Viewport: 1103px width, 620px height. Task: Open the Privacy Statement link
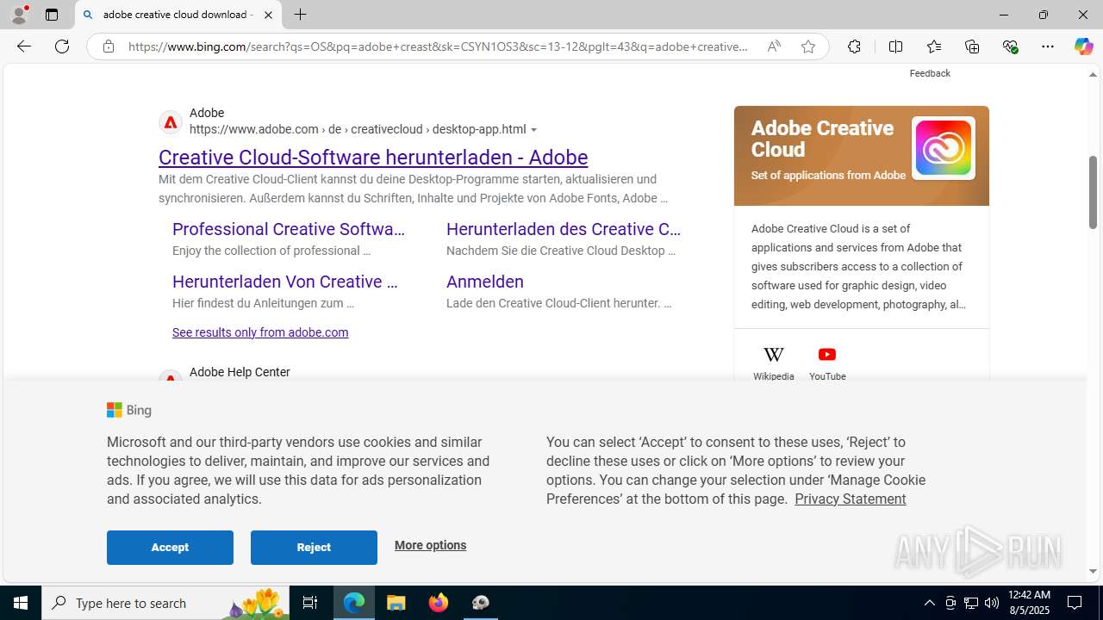[x=850, y=499]
